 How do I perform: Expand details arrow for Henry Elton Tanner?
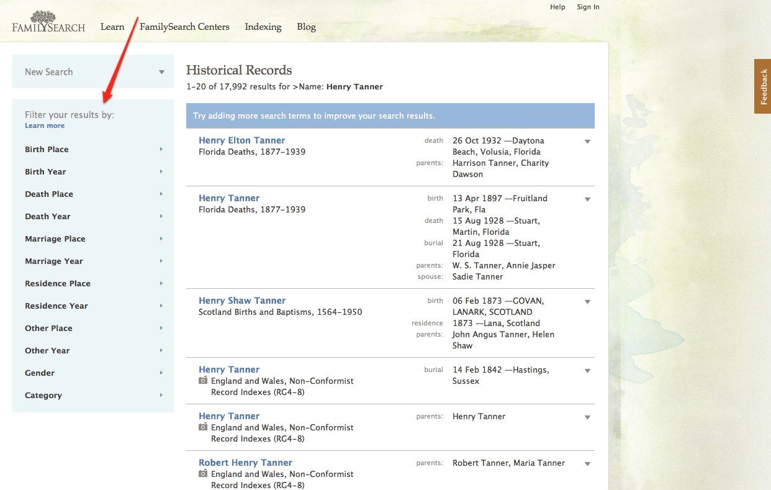click(587, 142)
